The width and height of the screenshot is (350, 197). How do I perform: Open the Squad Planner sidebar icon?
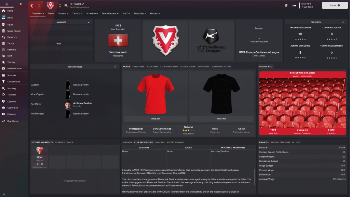(x=3, y=31)
